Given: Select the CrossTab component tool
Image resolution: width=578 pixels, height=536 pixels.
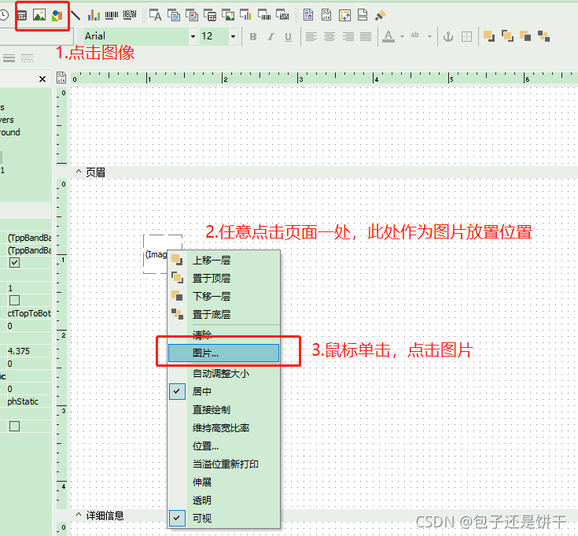Looking at the screenshot, I should coord(344,15).
